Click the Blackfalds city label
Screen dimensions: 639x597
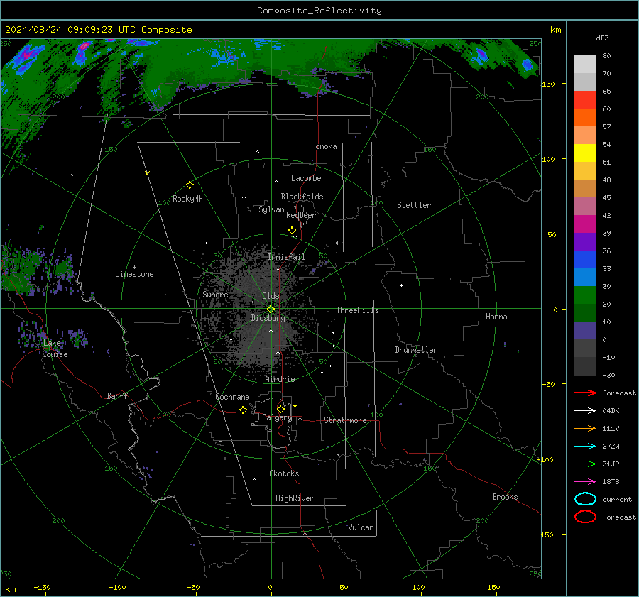coord(302,197)
